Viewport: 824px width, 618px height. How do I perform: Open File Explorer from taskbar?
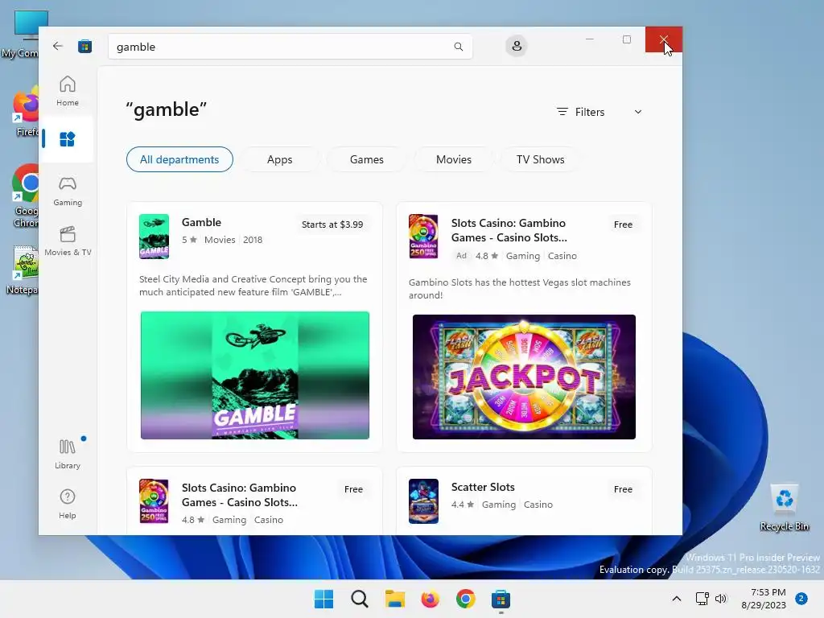pos(394,599)
